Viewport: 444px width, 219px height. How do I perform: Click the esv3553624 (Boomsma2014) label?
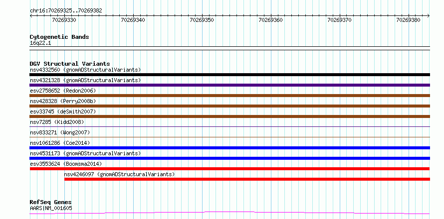[x=66, y=164]
